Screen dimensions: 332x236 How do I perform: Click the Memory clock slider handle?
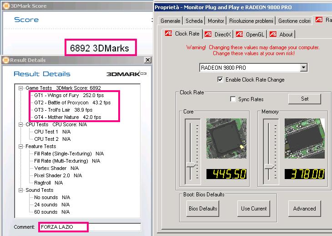pyautogui.click(x=269, y=167)
